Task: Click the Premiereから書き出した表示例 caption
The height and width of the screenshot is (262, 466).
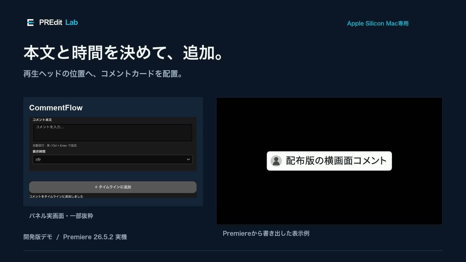Action: pyautogui.click(x=266, y=233)
